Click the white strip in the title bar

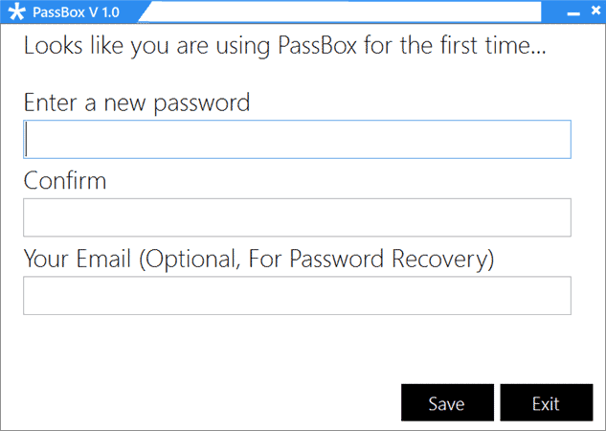(x=342, y=12)
